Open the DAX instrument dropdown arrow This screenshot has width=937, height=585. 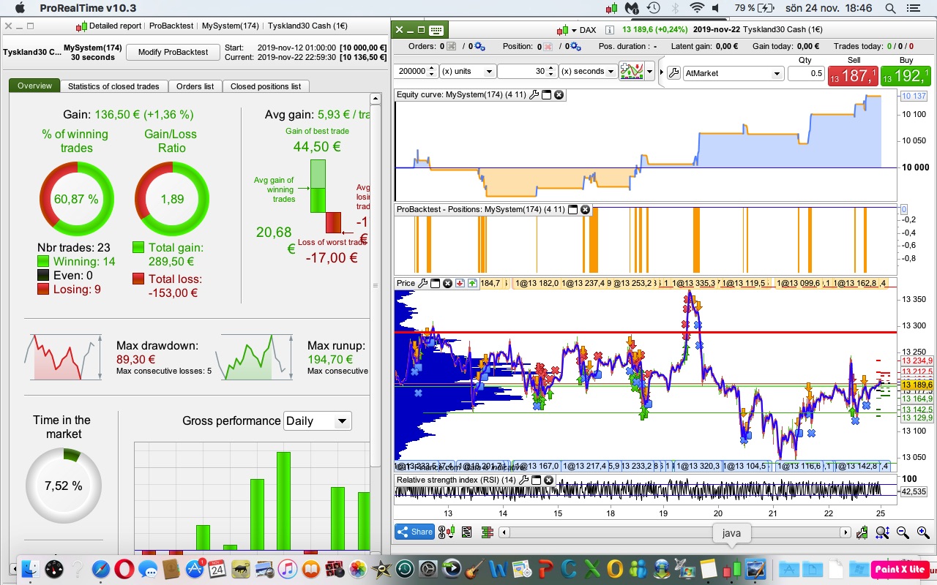pos(574,30)
